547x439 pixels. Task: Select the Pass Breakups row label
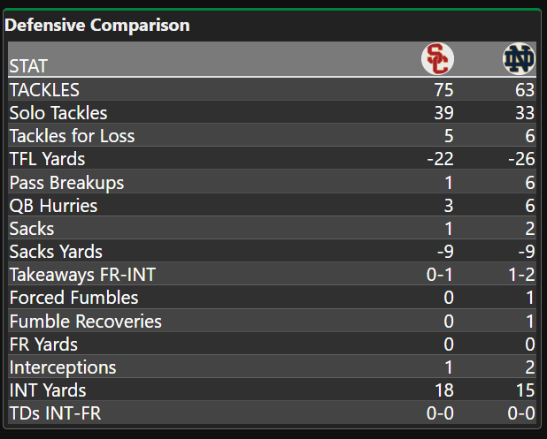(x=66, y=183)
